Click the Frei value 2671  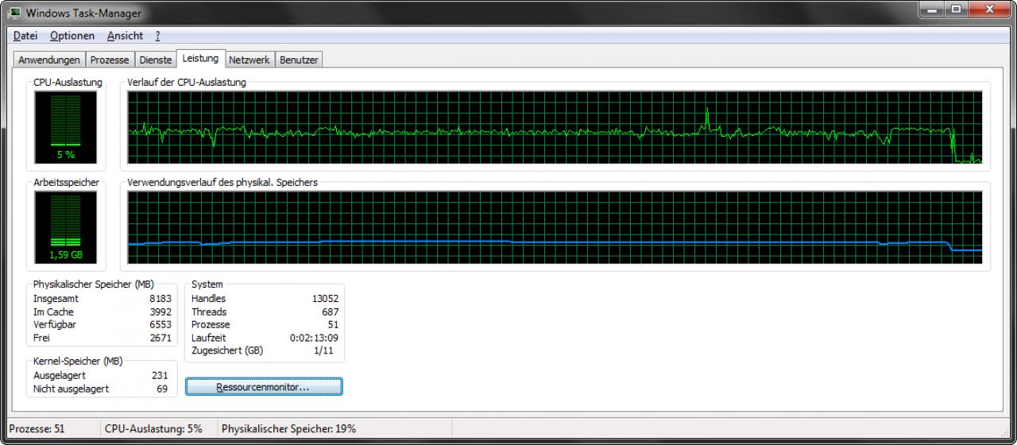160,338
